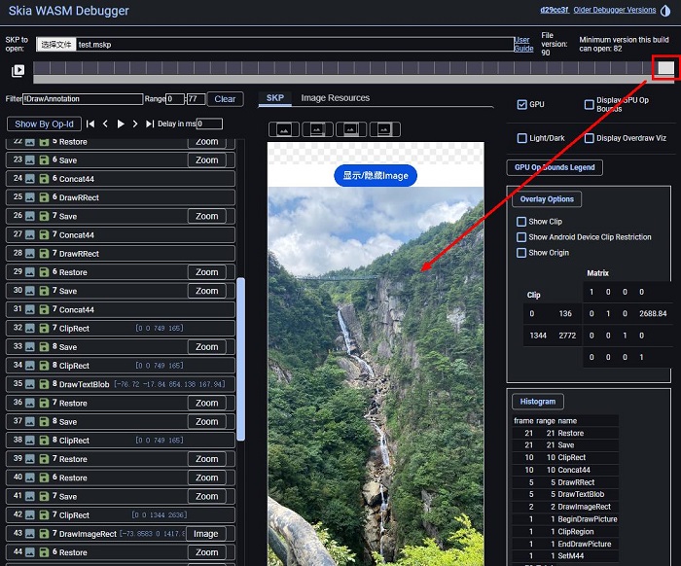Select the SKP tab
The image size is (681, 566).
tap(275, 98)
